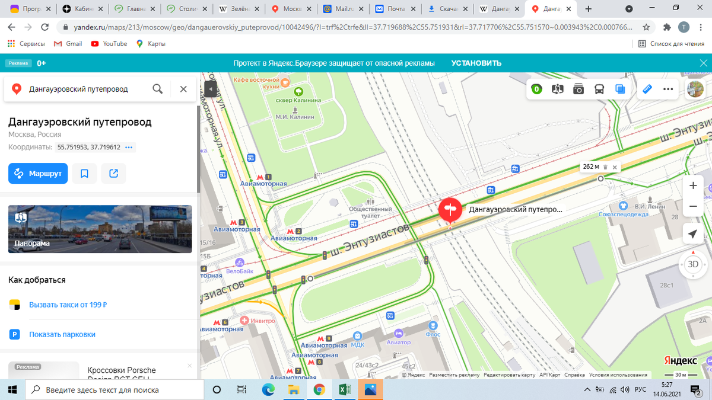
Task: Open the Панорама thumbnail
Action: pyautogui.click(x=100, y=229)
